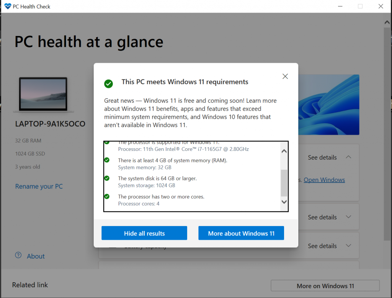This screenshot has width=392, height=298.
Task: Click Hide all results button
Action: (144, 233)
